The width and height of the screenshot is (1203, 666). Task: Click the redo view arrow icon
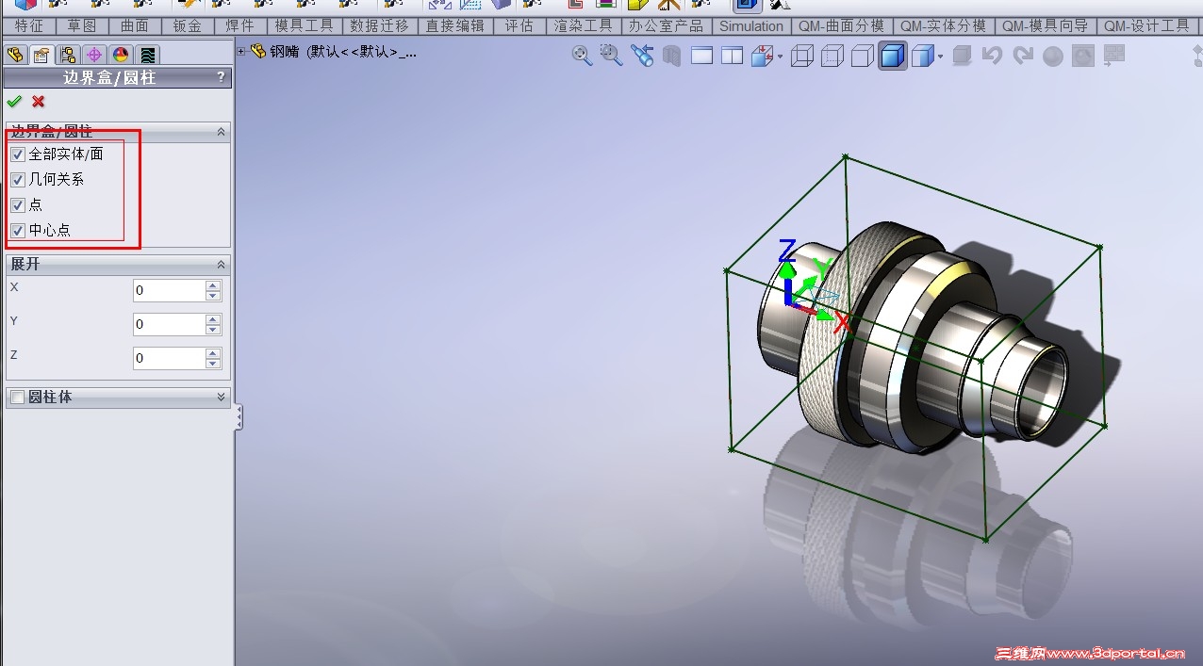(1022, 57)
